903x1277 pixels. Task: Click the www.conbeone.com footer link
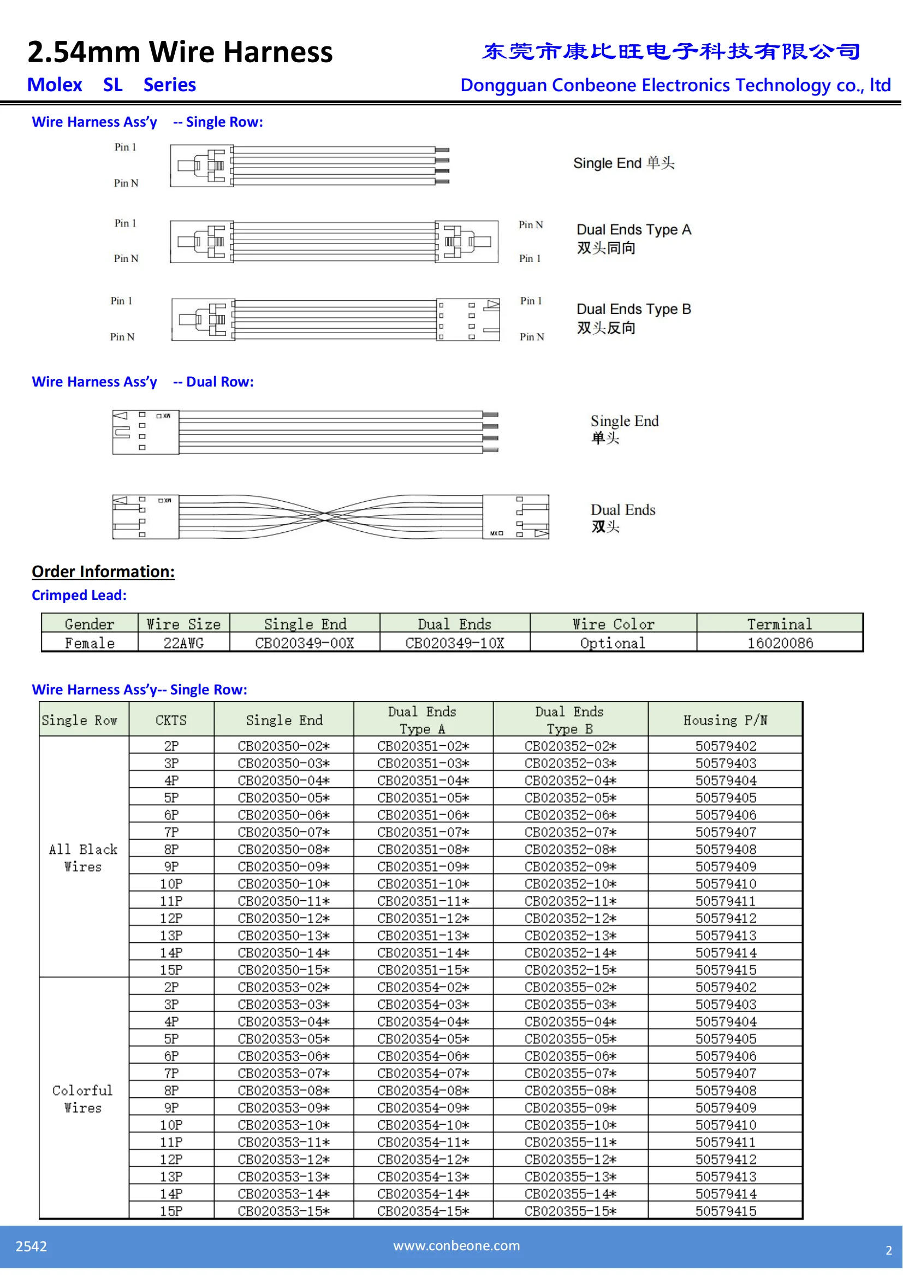tap(456, 1245)
